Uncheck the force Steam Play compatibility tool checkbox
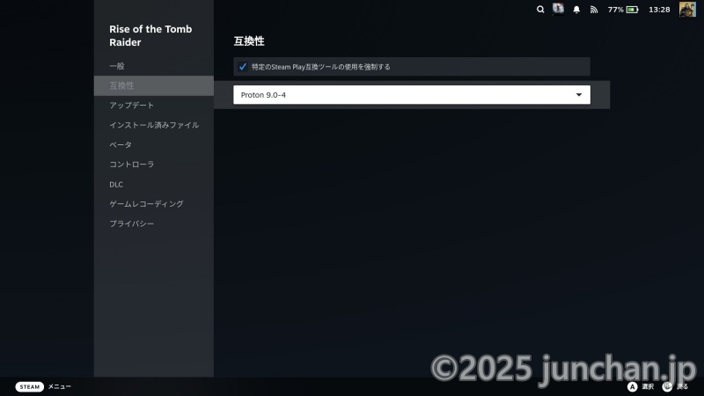Screen dimensions: 704x396 [x=243, y=67]
